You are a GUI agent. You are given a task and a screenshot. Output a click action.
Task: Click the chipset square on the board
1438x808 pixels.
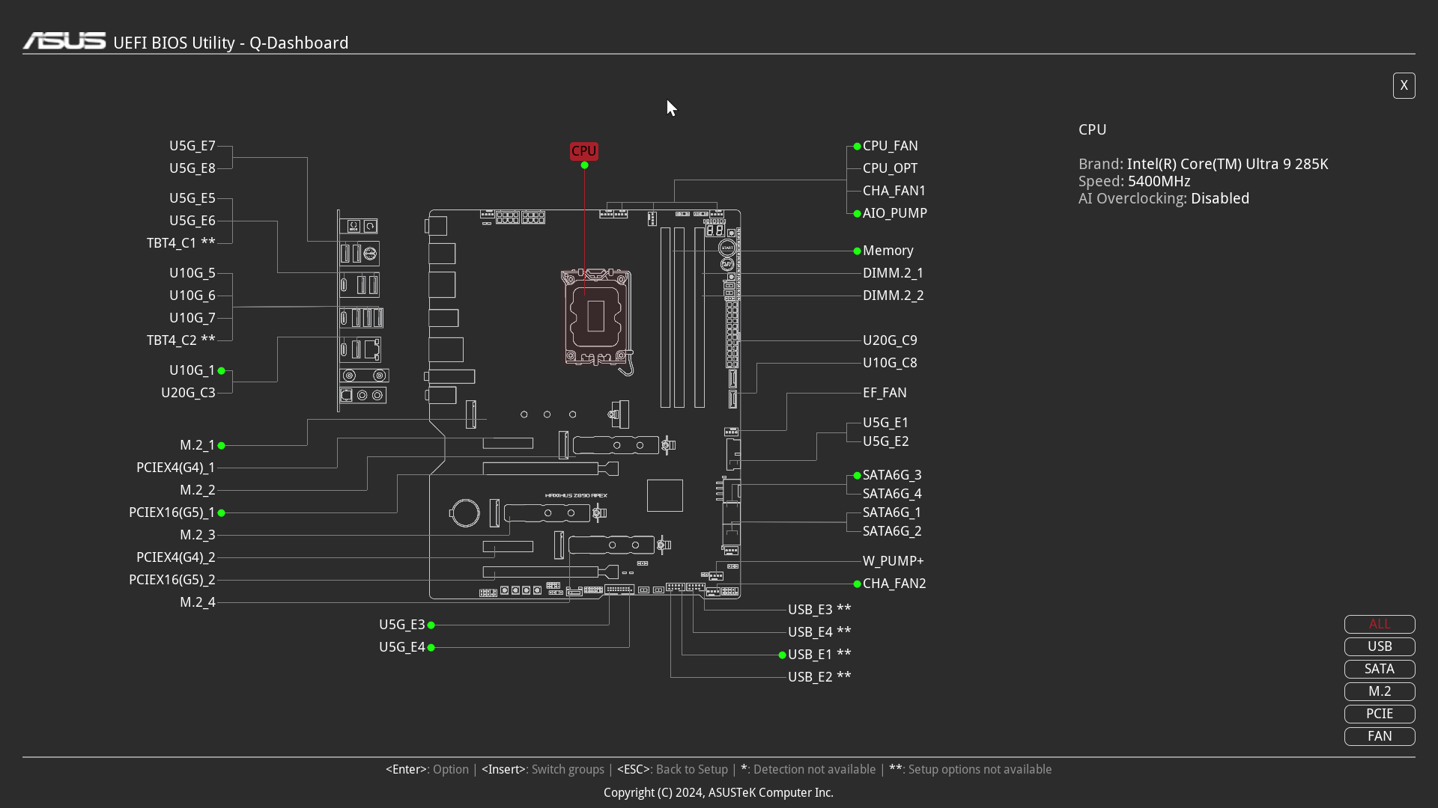point(664,495)
